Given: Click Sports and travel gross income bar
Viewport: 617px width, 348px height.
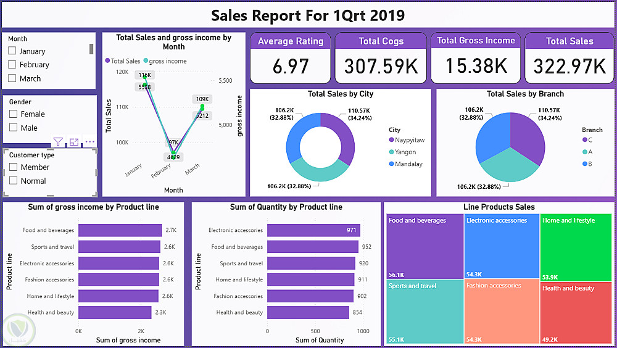Looking at the screenshot, I should point(120,246).
